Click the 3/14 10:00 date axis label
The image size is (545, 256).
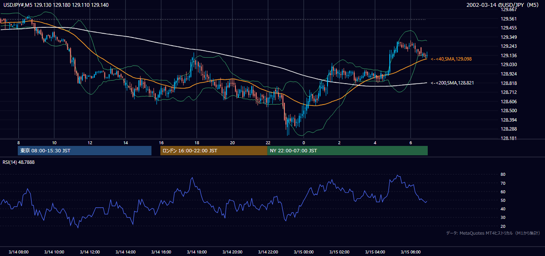coord(54,252)
